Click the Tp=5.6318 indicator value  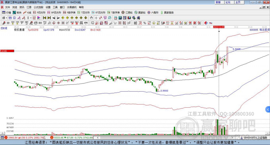[x=33, y=30]
